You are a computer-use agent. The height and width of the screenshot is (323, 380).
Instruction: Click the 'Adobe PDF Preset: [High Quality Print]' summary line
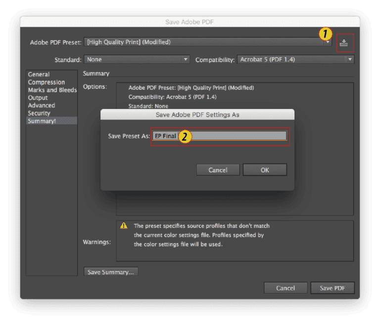click(191, 88)
